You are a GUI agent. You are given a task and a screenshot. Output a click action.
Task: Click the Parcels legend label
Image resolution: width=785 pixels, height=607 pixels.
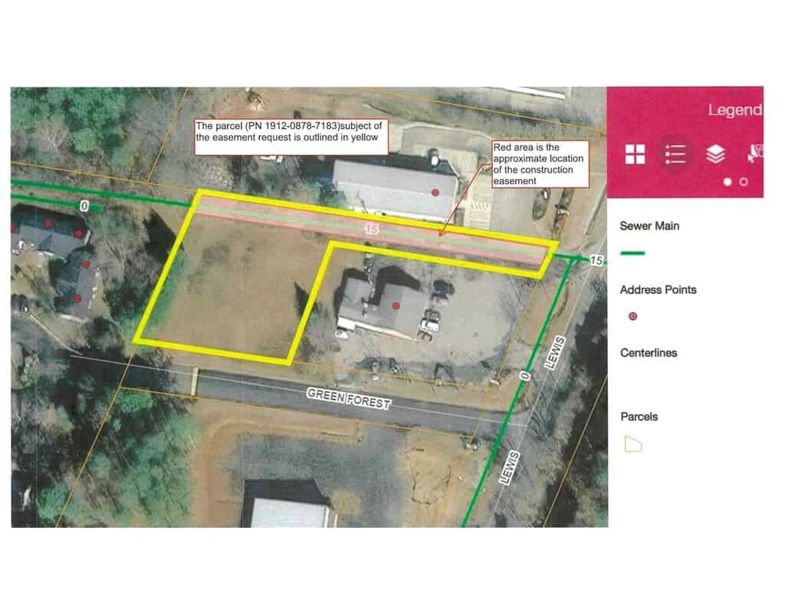click(639, 417)
